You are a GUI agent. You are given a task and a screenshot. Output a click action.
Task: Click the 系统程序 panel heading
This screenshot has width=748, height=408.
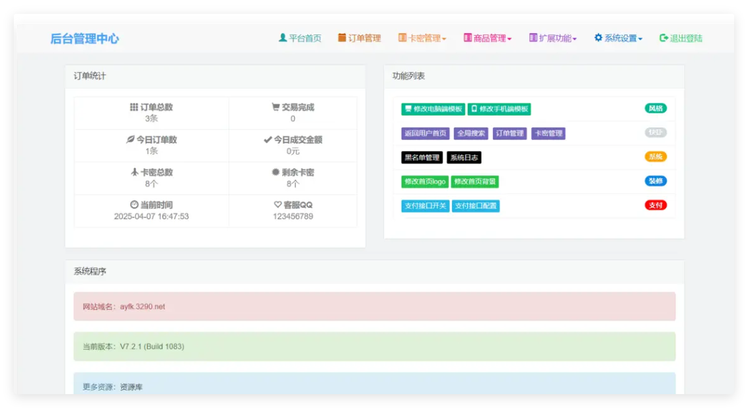pyautogui.click(x=90, y=271)
